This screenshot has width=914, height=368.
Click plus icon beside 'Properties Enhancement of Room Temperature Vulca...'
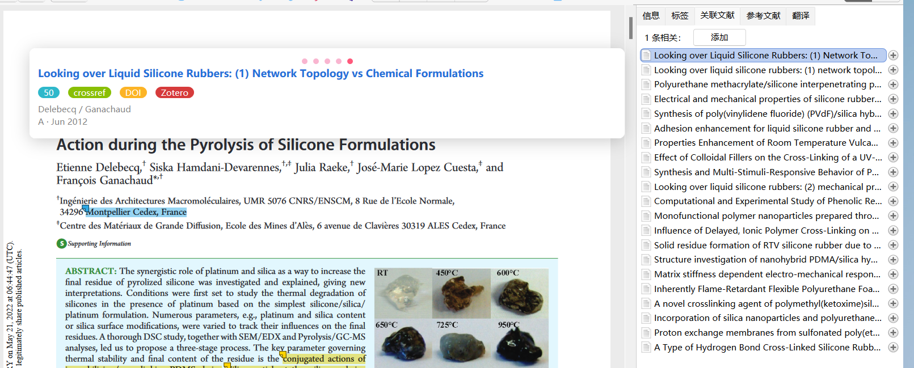coord(893,143)
